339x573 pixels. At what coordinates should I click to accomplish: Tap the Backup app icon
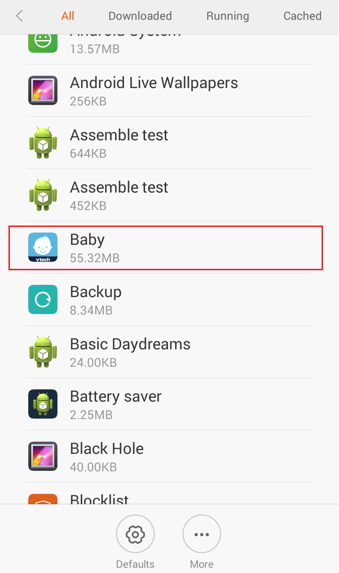(x=43, y=299)
